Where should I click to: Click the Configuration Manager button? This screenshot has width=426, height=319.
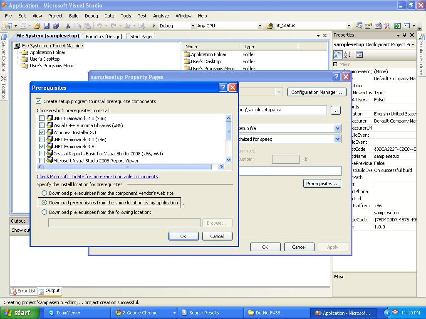(x=317, y=92)
